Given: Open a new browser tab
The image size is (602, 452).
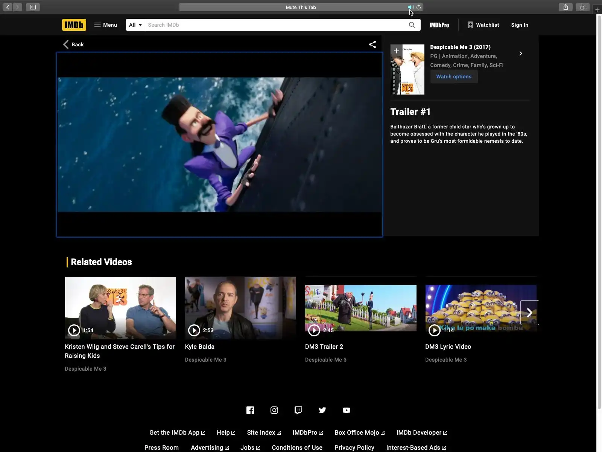Looking at the screenshot, I should click(x=597, y=9).
